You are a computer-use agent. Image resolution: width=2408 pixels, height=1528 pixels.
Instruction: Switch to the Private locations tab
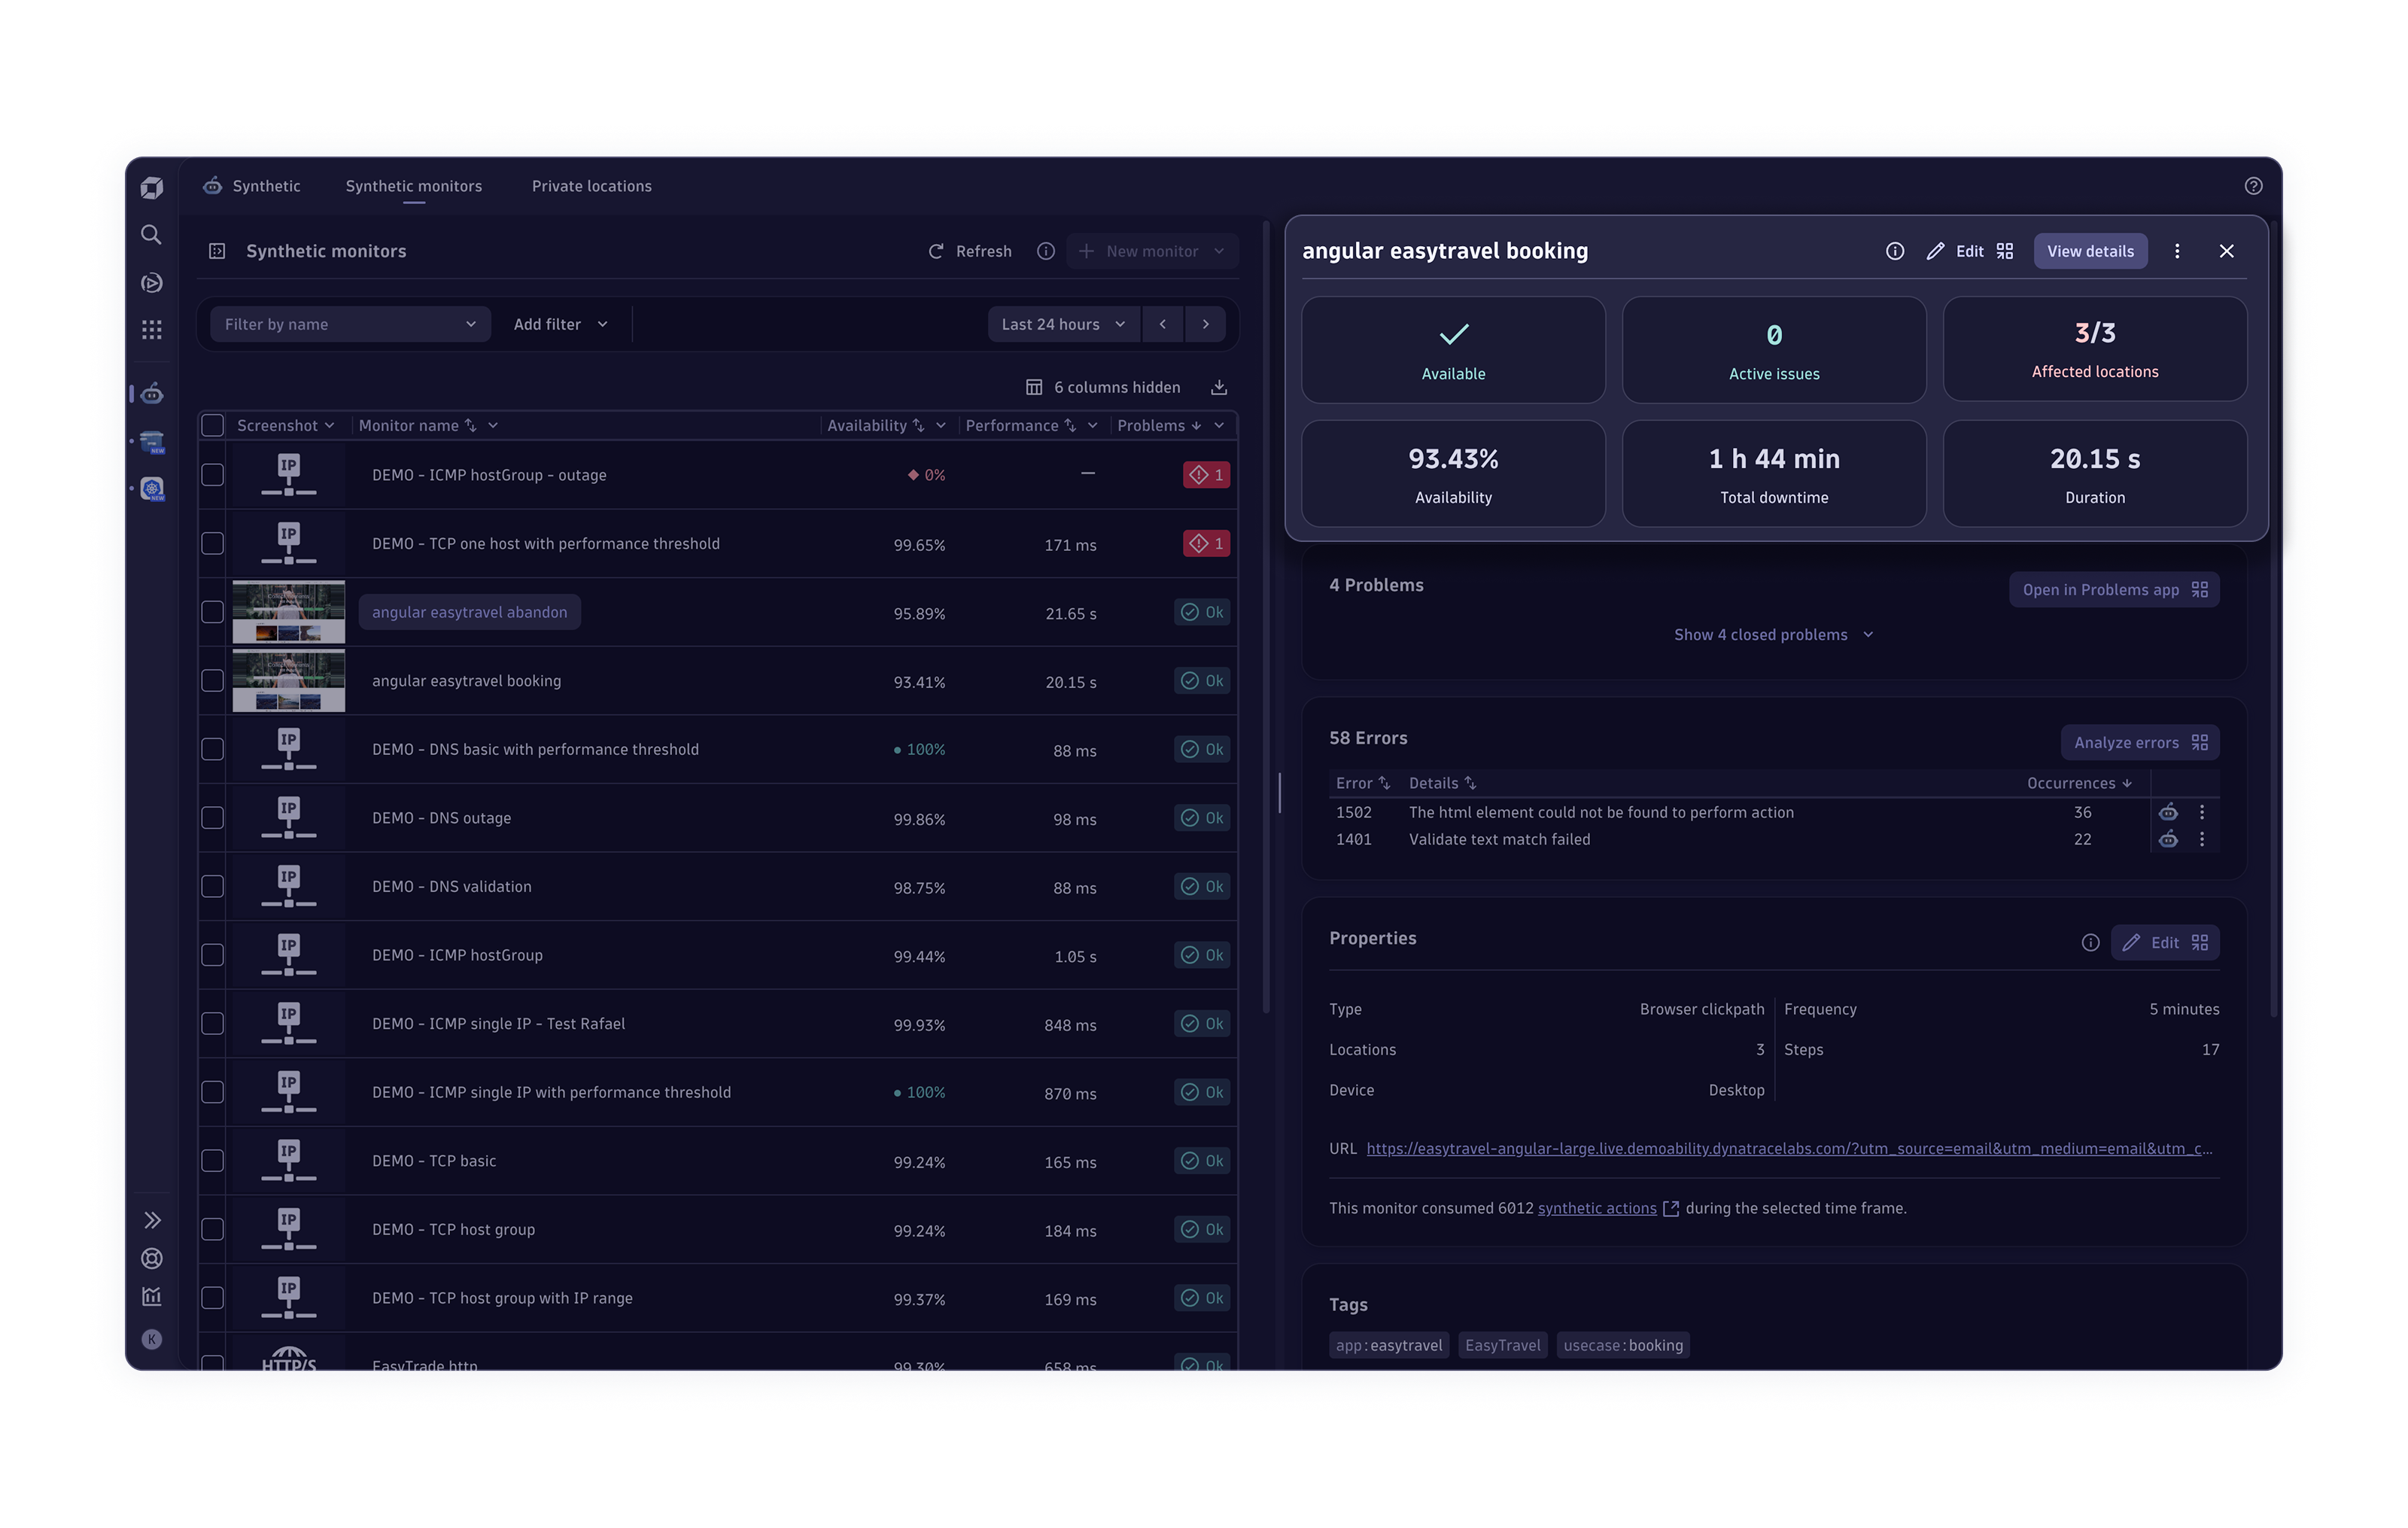pyautogui.click(x=591, y=186)
